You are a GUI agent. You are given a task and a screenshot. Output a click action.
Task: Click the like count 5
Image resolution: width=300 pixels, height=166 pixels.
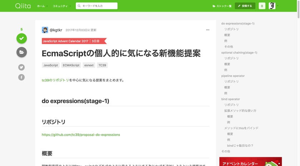[21, 29]
